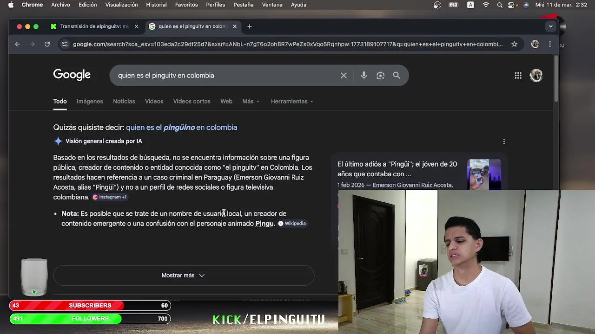Expand the Más search filter menu

pyautogui.click(x=251, y=101)
